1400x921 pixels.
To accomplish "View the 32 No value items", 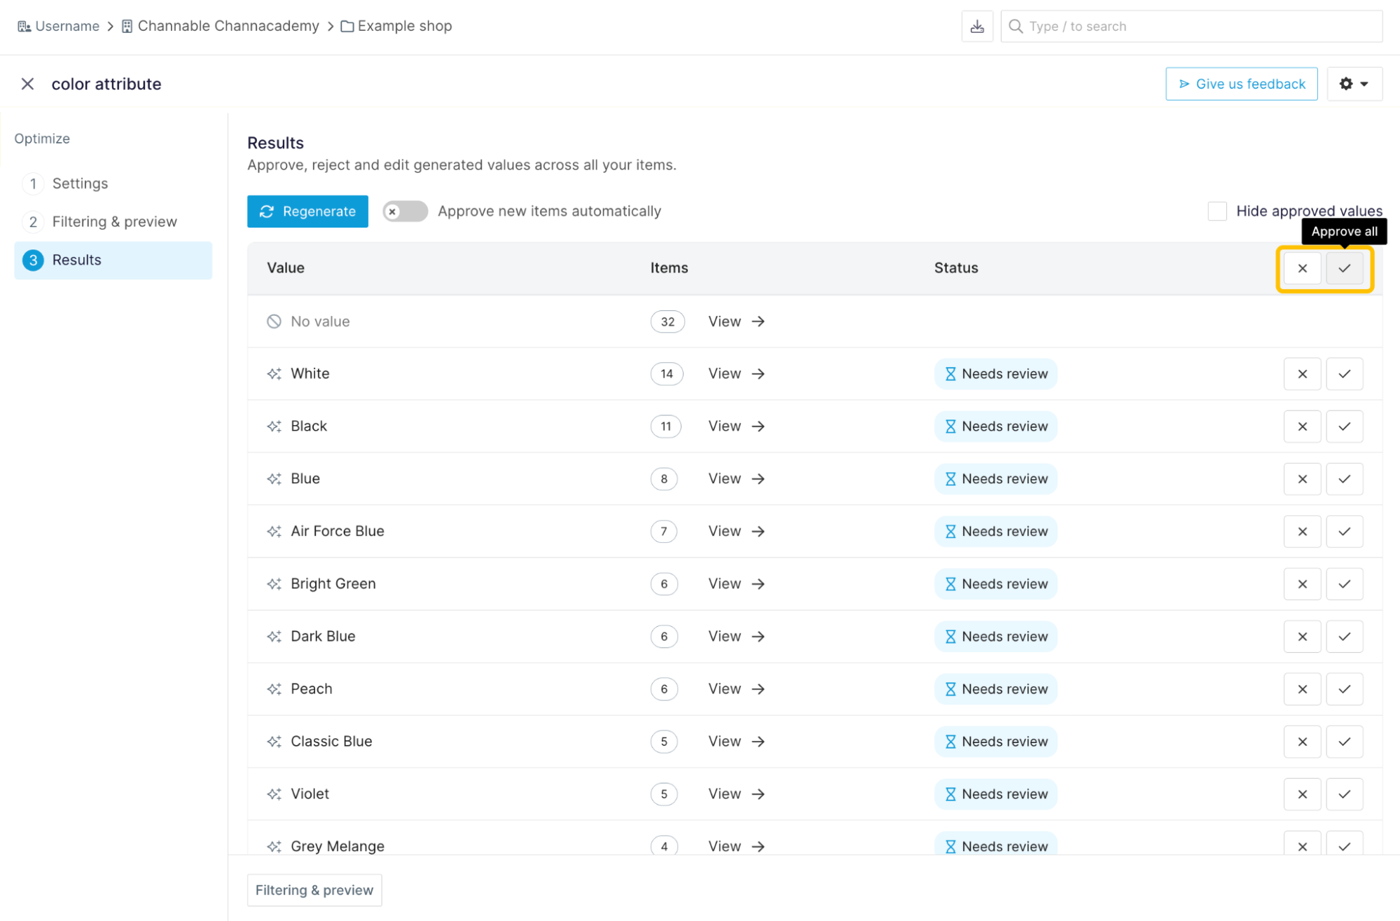I will 735,321.
